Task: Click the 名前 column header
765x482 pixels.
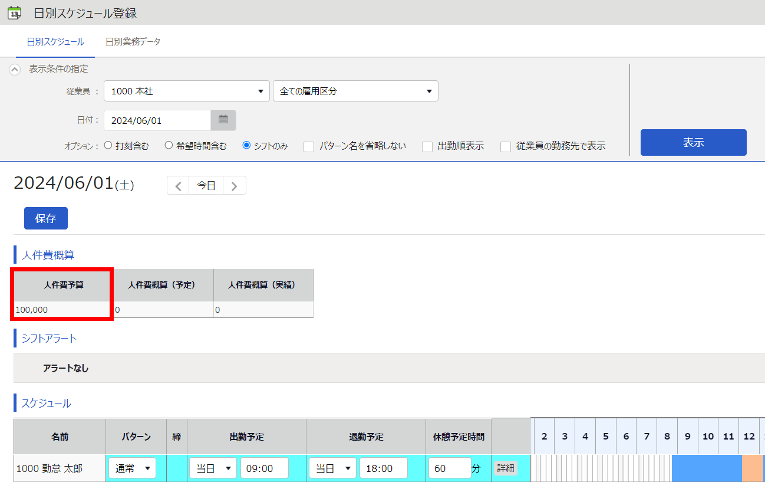Action: point(60,437)
